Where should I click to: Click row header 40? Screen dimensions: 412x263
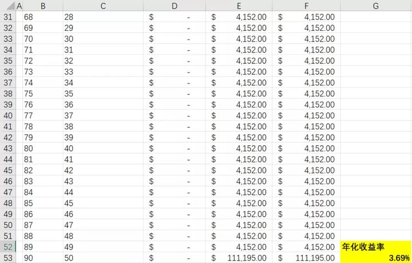point(8,115)
